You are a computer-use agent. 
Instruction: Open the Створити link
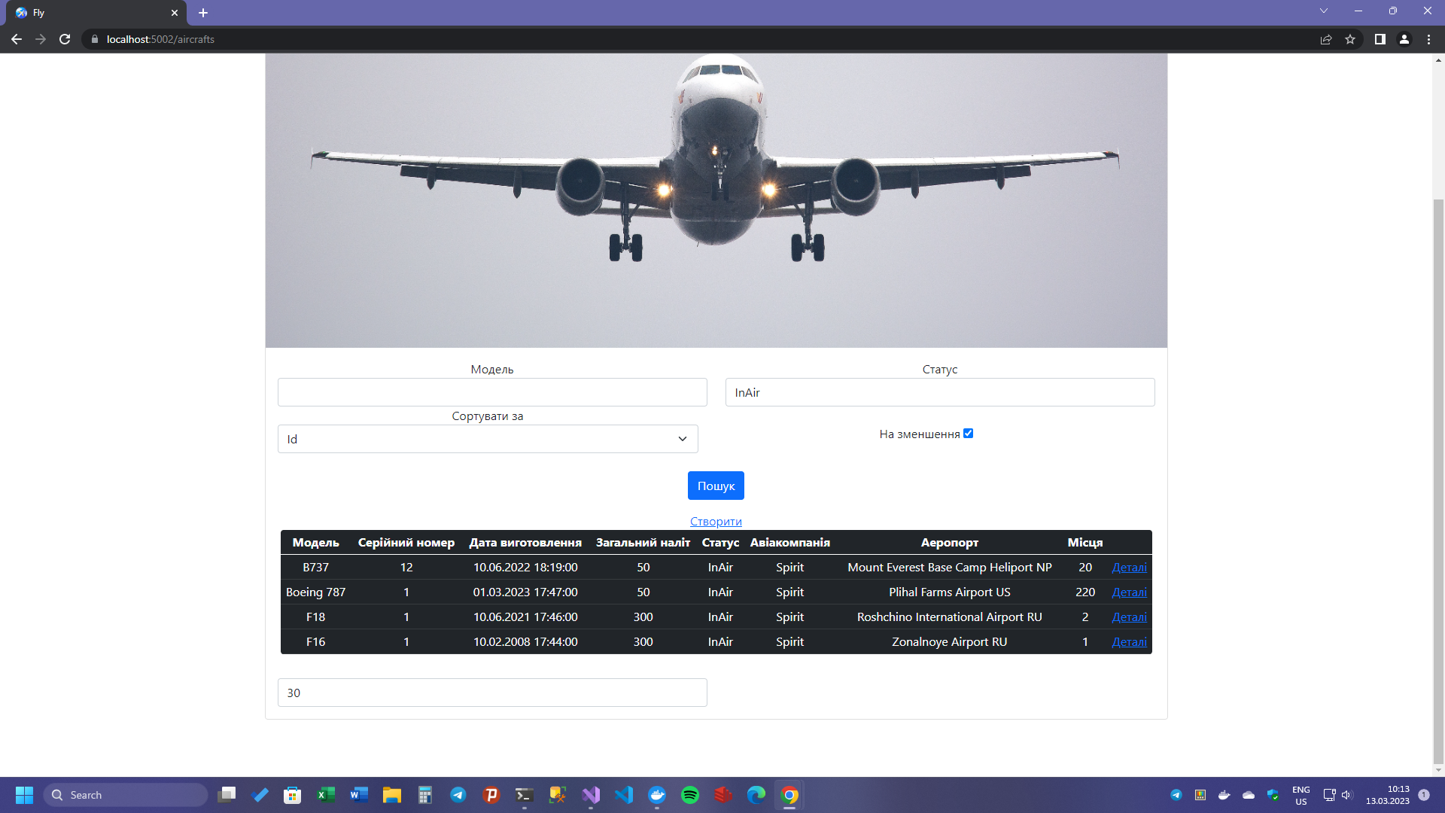[716, 521]
